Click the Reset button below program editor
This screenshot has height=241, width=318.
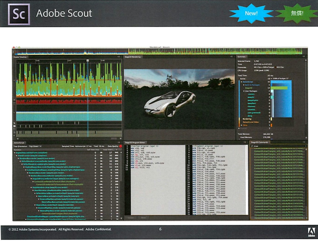pyautogui.click(x=143, y=217)
